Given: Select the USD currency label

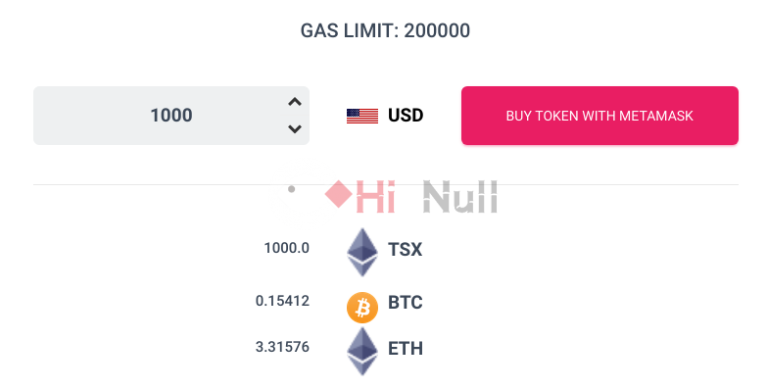Looking at the screenshot, I should tap(406, 116).
